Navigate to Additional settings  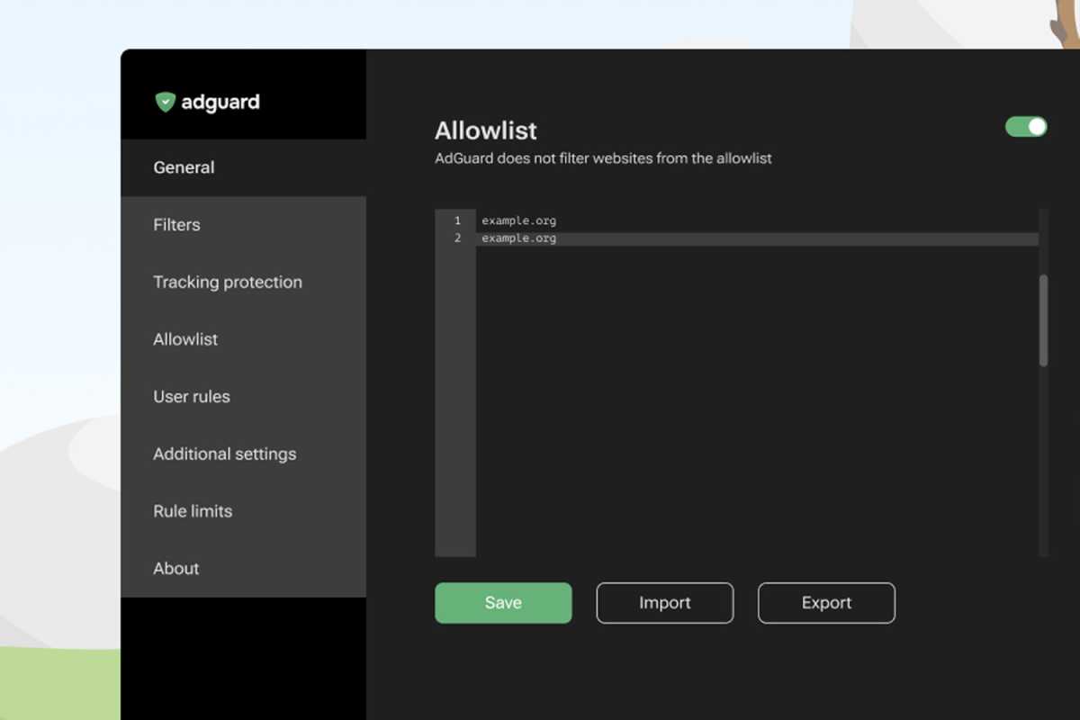click(224, 454)
